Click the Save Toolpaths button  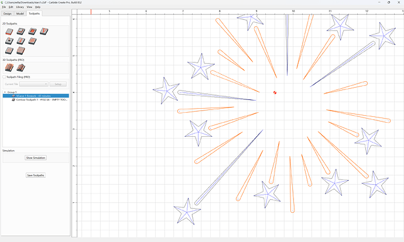coord(36,175)
